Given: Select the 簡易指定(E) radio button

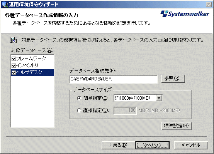Looking at the screenshot, I should click(x=79, y=98).
